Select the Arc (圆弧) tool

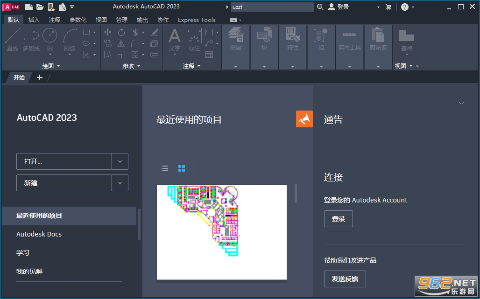pos(70,40)
